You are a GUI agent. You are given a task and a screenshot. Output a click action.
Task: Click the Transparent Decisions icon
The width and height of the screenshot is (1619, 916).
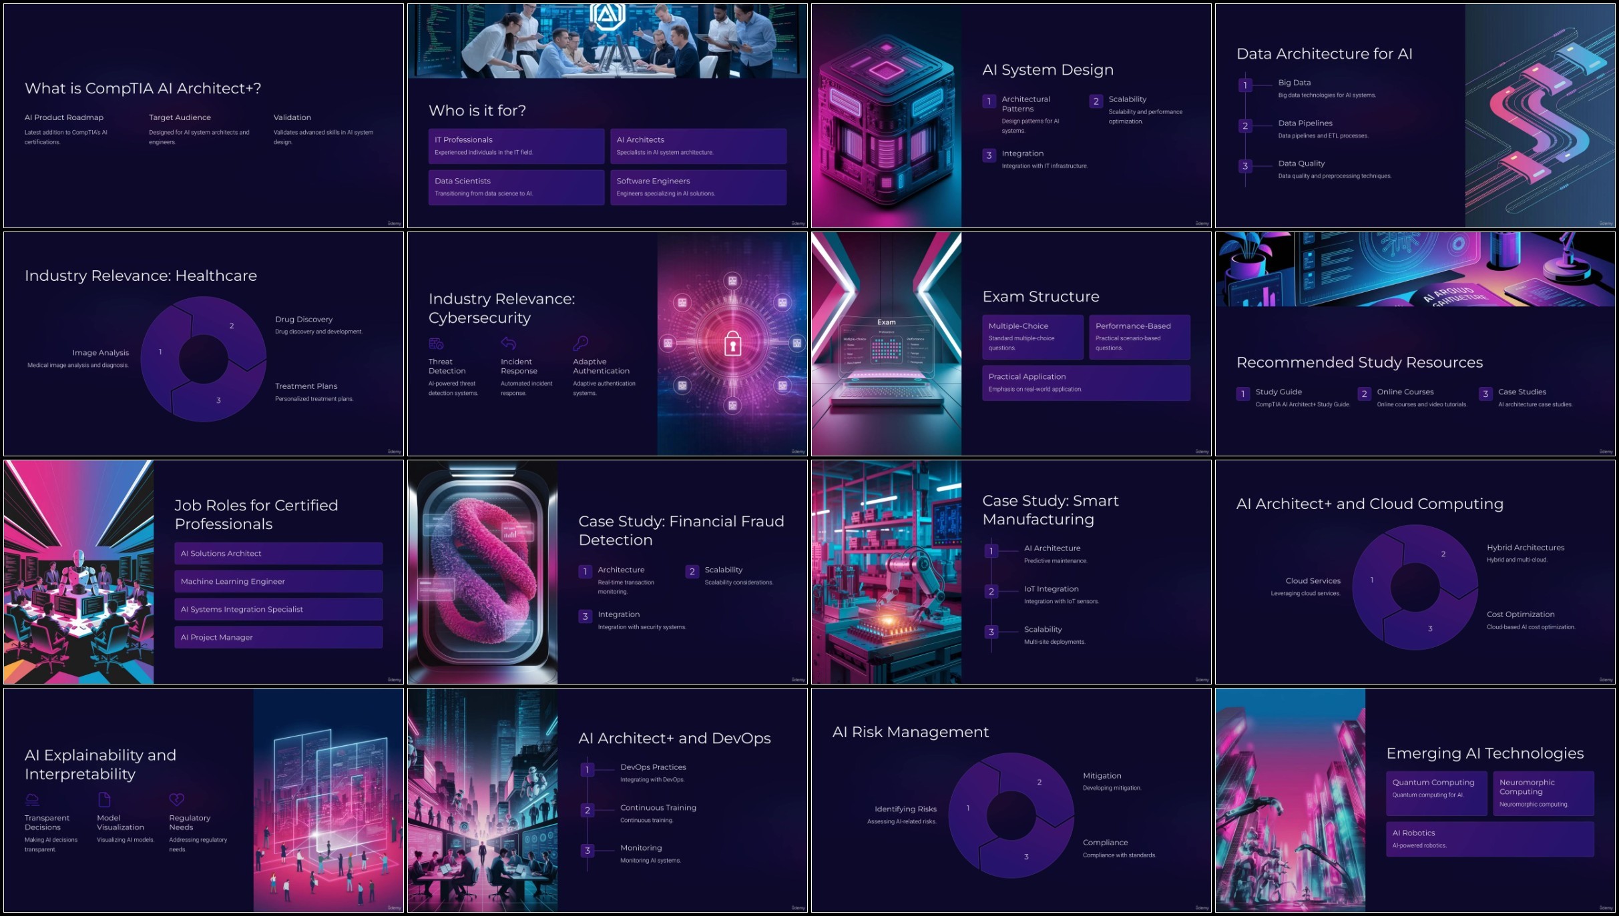[32, 799]
